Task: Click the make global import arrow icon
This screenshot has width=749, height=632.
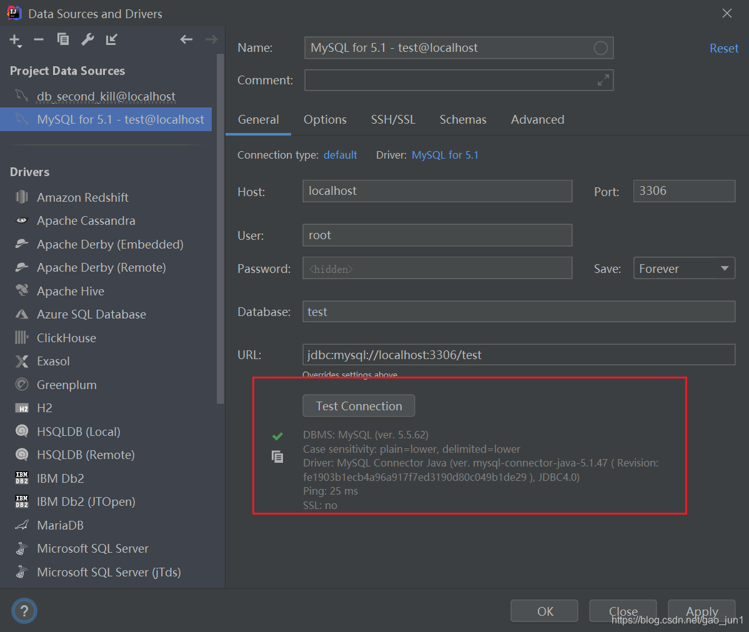Action: tap(111, 39)
